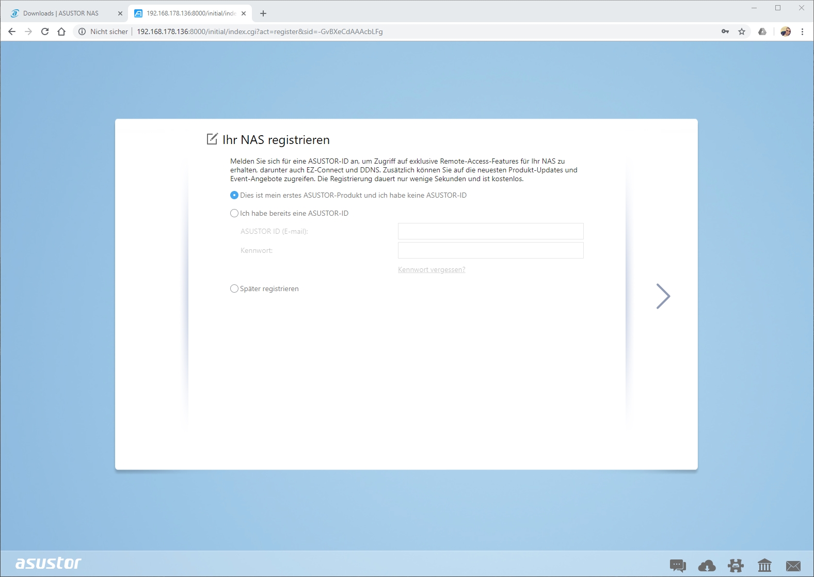814x577 pixels.
Task: Click the edit icon beside 'Ihr NAS registrieren'
Action: tap(212, 139)
